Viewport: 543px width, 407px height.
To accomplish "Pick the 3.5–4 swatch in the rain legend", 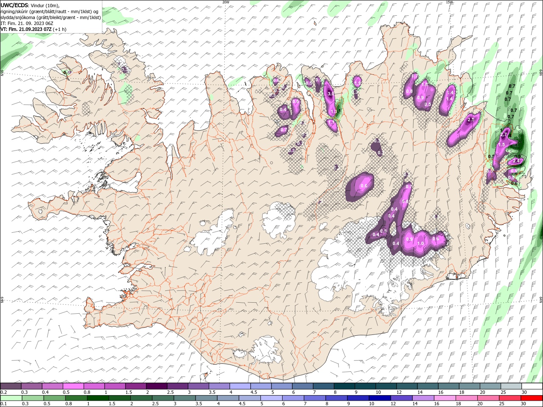I will tap(207, 398).
